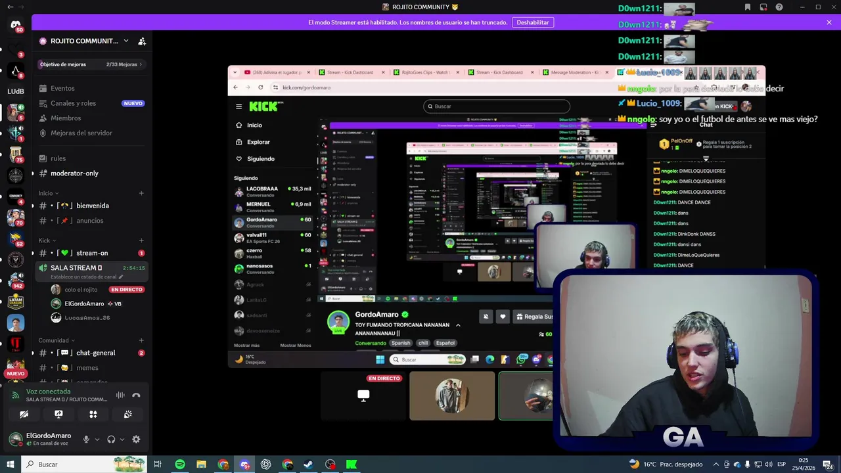Open Miembros list
841x473 pixels.
tap(92, 118)
